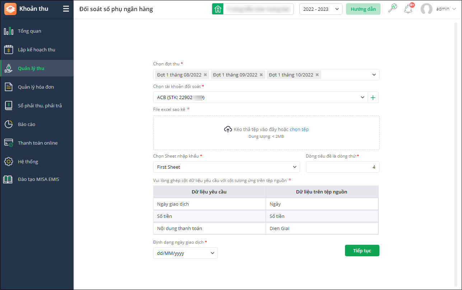Click the chọn tệp link

[299, 129]
